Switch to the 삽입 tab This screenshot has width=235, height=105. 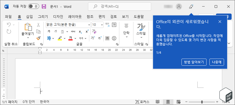pyautogui.click(x=30, y=17)
